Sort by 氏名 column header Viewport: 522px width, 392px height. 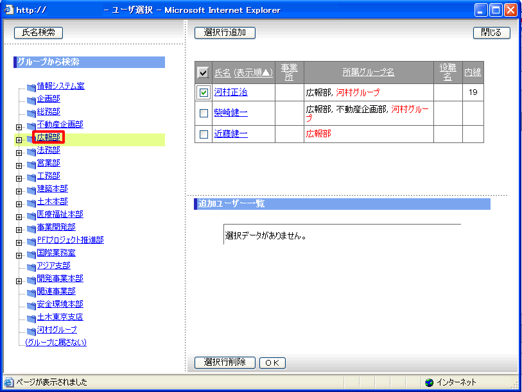pyautogui.click(x=222, y=73)
